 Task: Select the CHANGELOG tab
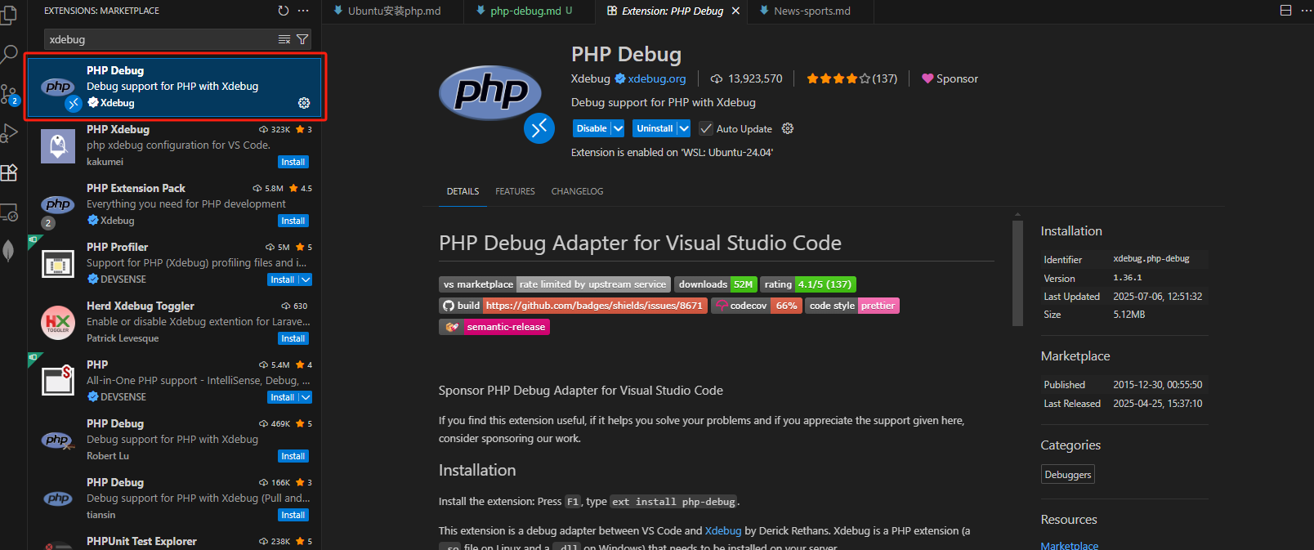click(x=577, y=191)
